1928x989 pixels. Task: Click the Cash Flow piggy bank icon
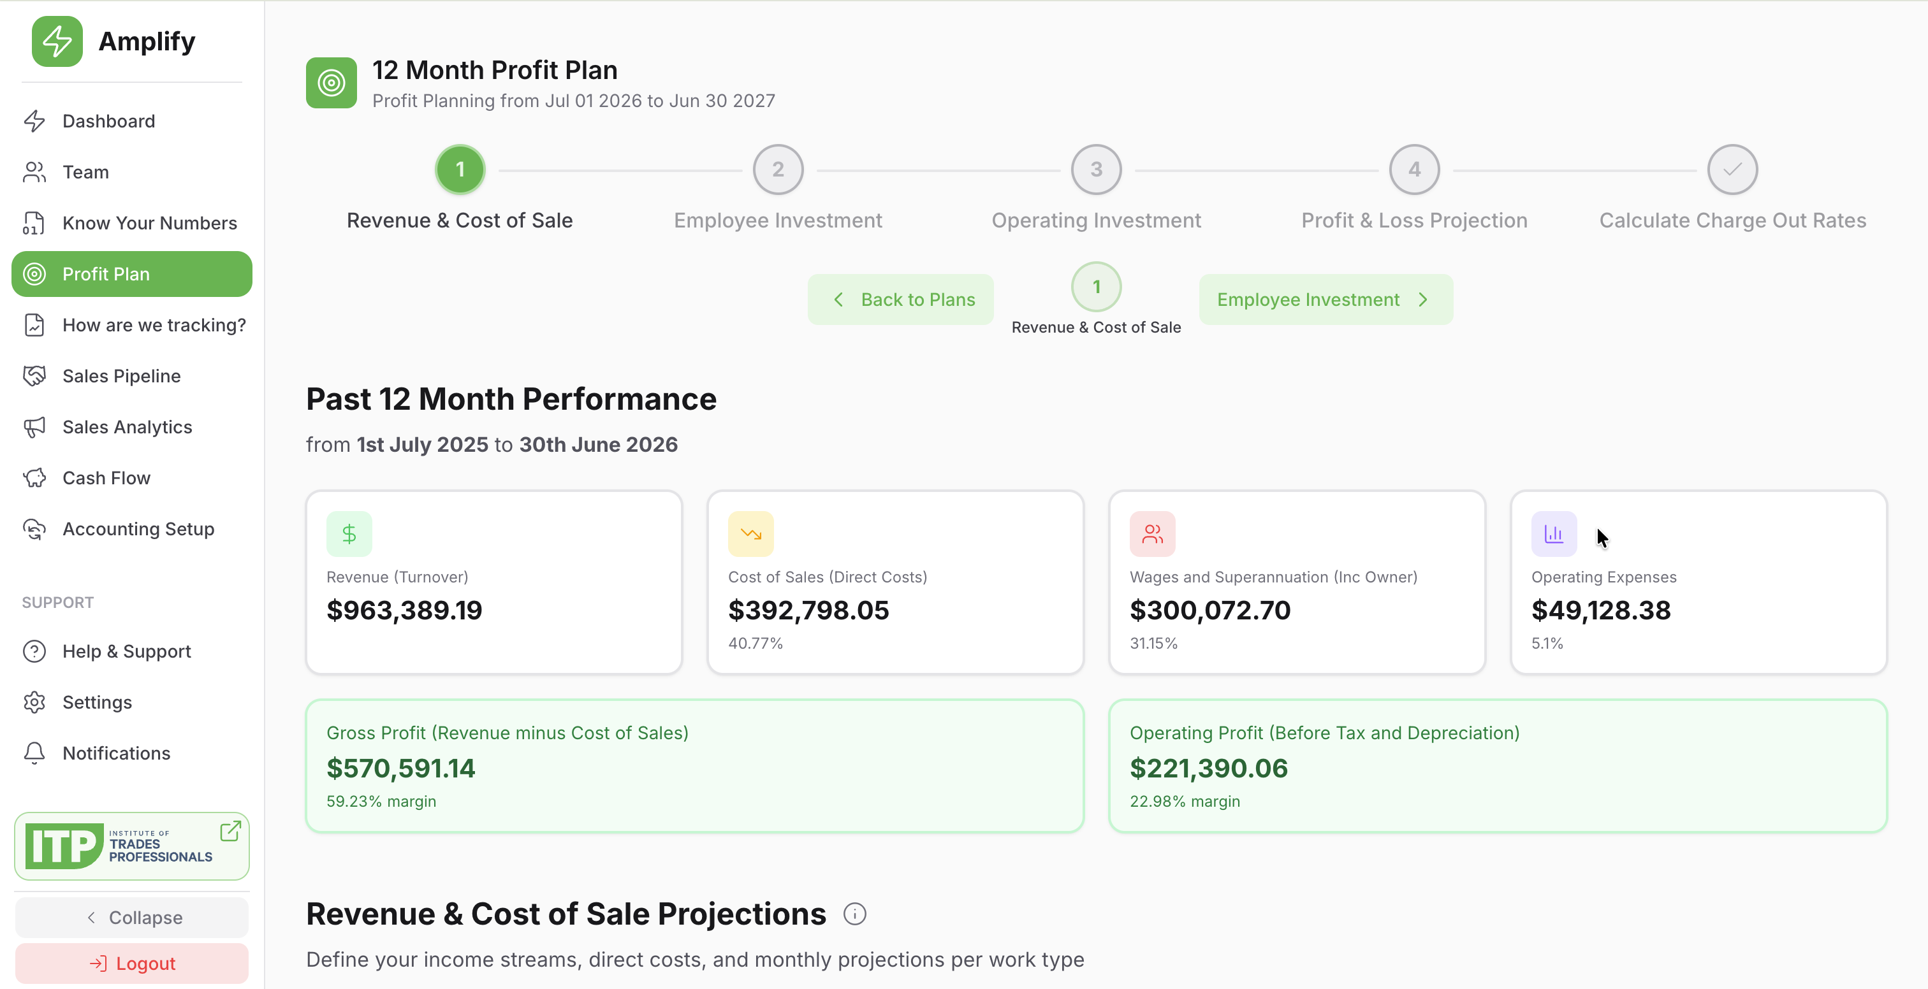tap(34, 478)
